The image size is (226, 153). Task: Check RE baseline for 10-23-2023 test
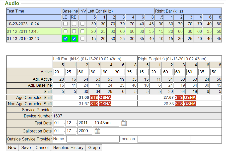pos(74,24)
